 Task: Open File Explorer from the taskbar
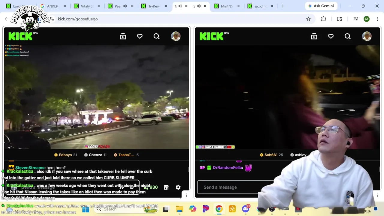[179, 209]
